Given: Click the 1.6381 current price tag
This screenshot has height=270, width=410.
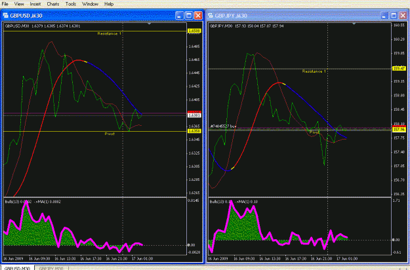Looking at the screenshot, I should click(x=194, y=115).
